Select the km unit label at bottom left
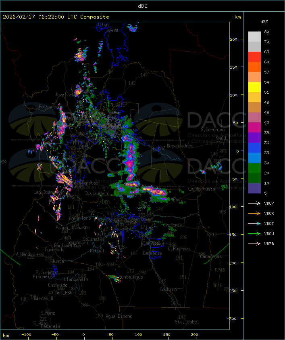 tap(6, 336)
